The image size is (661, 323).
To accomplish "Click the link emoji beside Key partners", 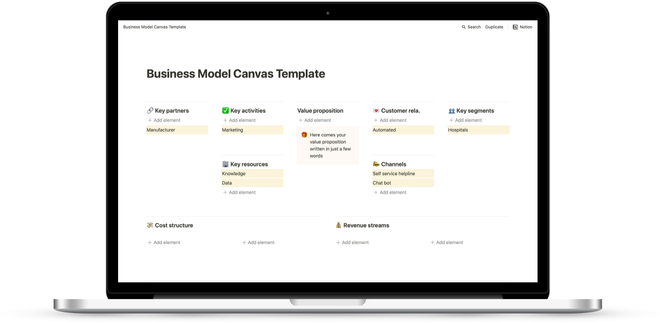I will tap(150, 111).
